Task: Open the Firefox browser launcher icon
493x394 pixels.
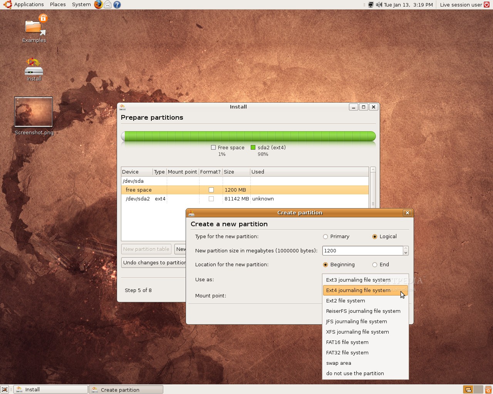Action: click(99, 5)
